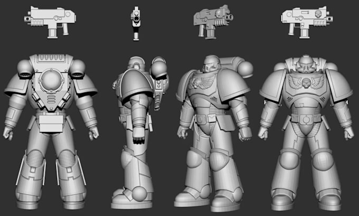Select the plain side-view bolter gun
This screenshot has width=359, height=216.
pos(50,22)
